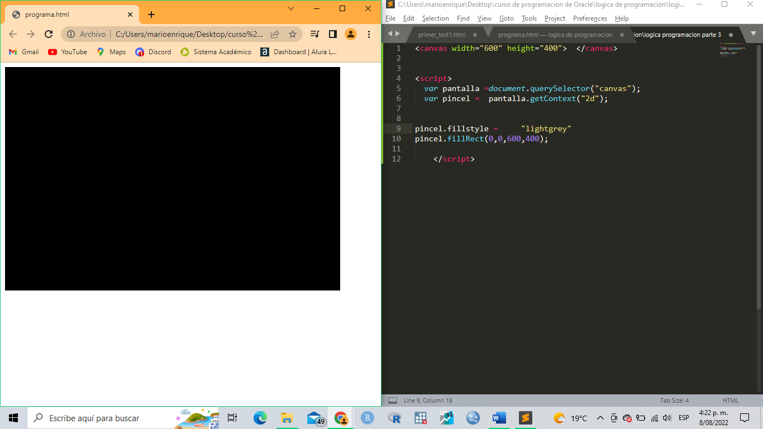Image resolution: width=763 pixels, height=429 pixels.
Task: Click querySelector on line 5
Action: [560, 88]
